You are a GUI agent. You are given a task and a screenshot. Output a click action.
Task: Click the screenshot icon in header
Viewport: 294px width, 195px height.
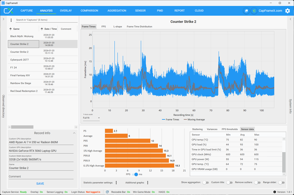pos(246,11)
